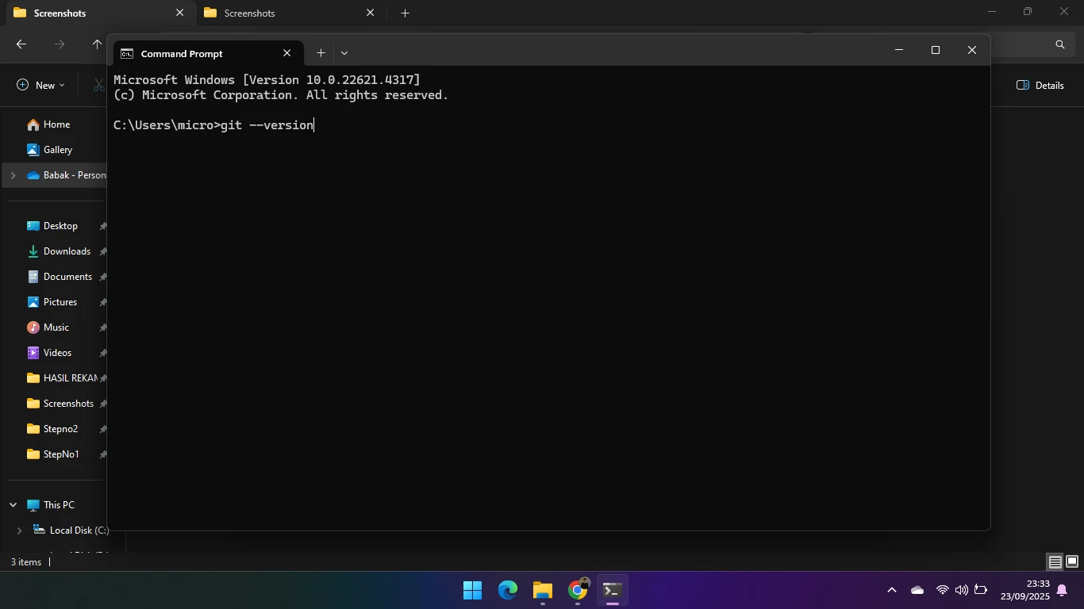The height and width of the screenshot is (609, 1084).
Task: Expand the Local Disk (C:) tree node
Action: coord(19,530)
